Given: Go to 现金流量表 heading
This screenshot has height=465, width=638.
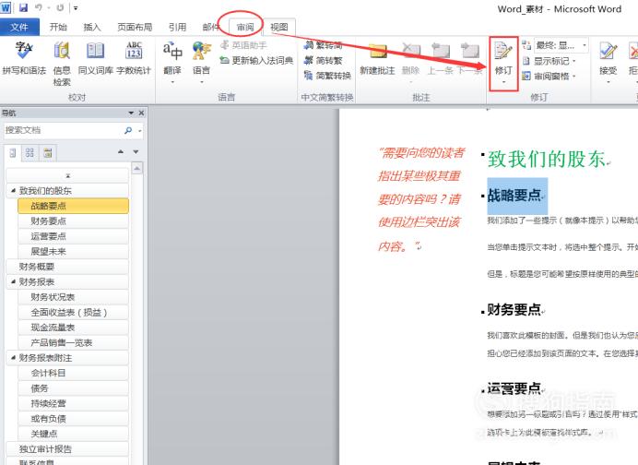Looking at the screenshot, I should pos(73,328).
